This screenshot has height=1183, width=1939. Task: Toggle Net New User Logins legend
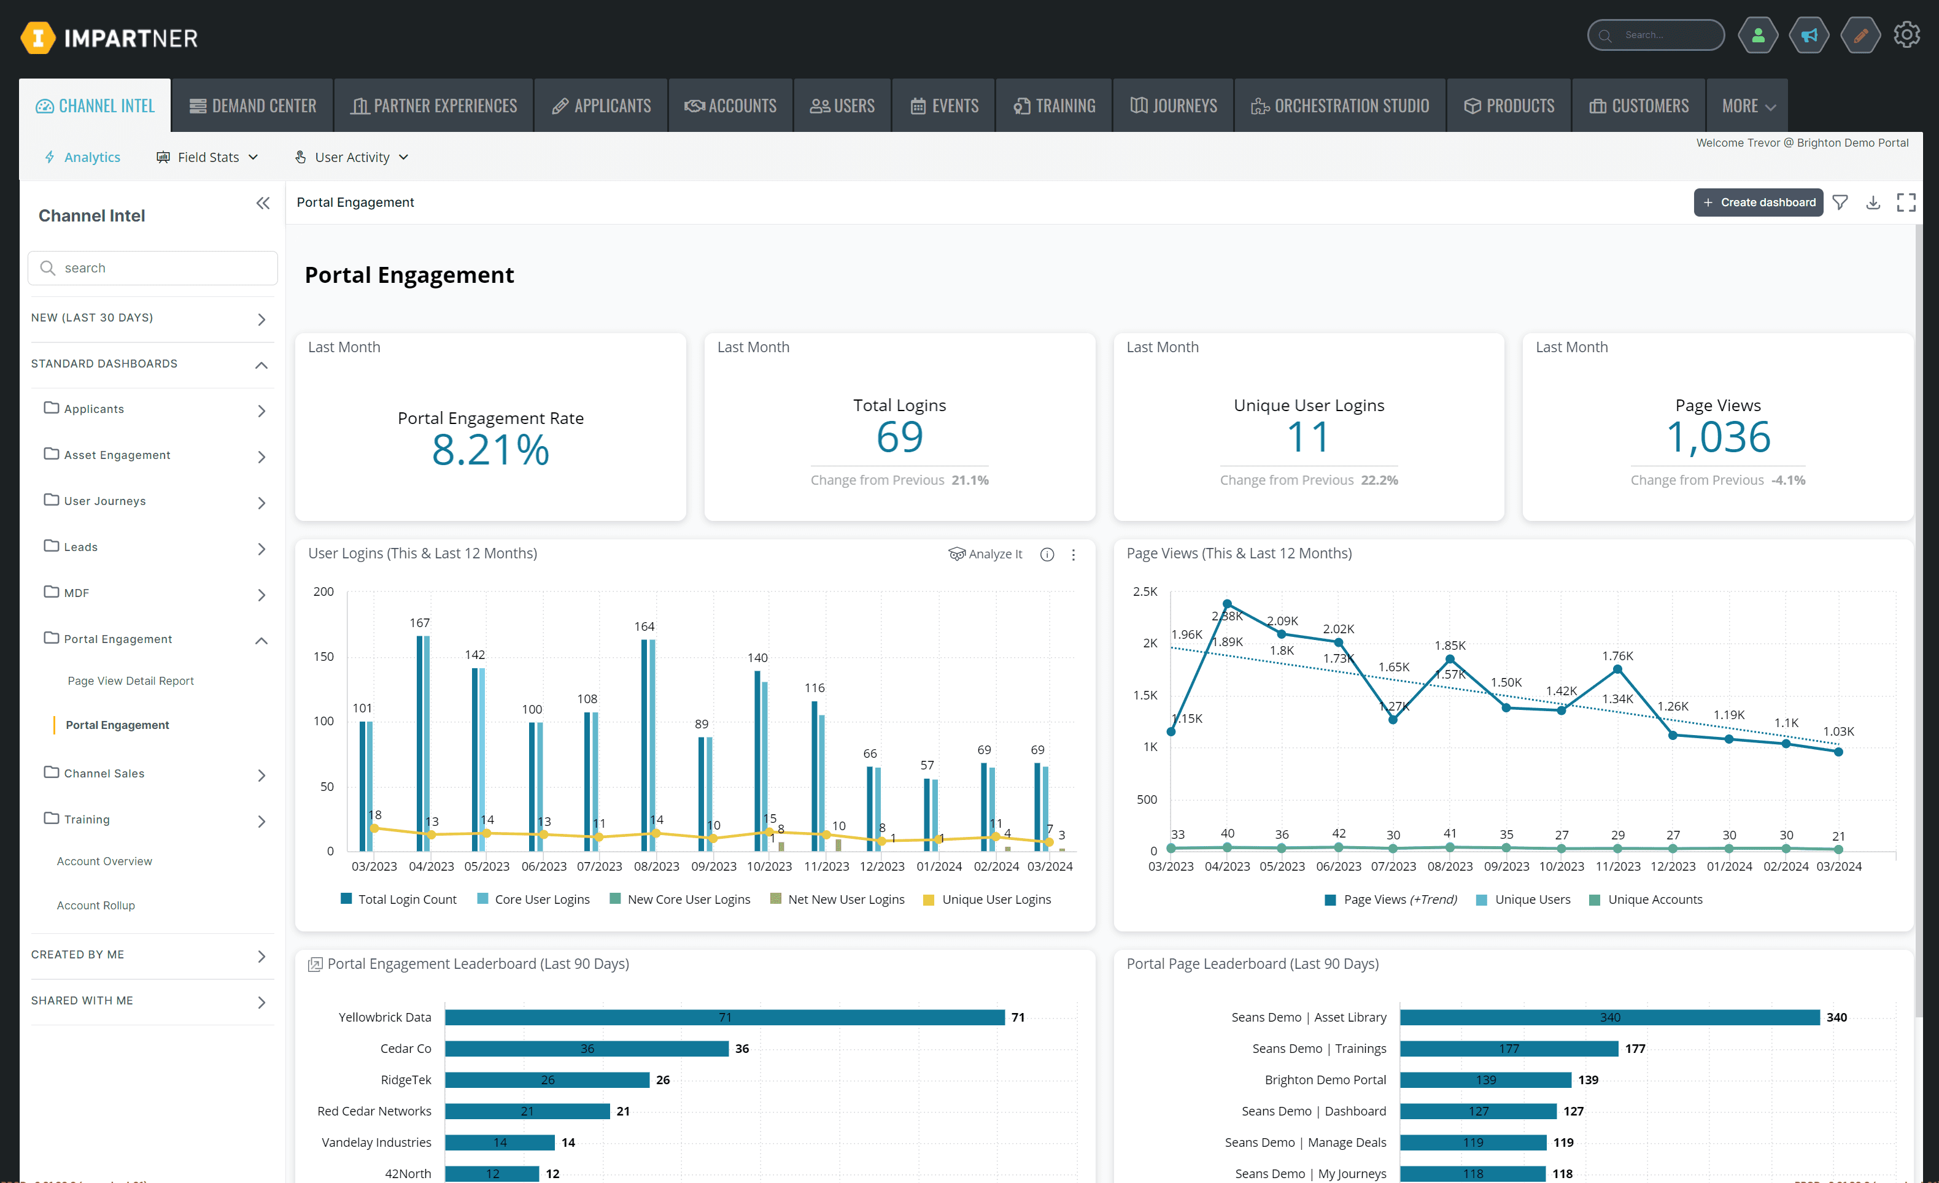point(837,899)
